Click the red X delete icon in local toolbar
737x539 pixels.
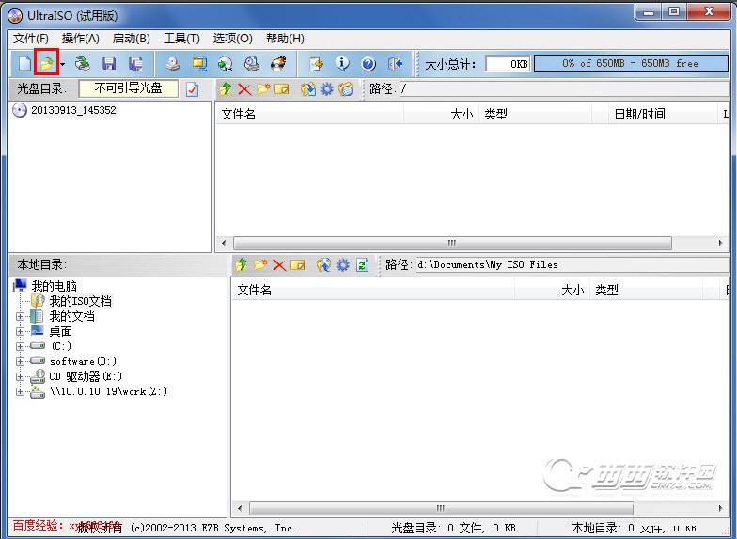[x=279, y=265]
